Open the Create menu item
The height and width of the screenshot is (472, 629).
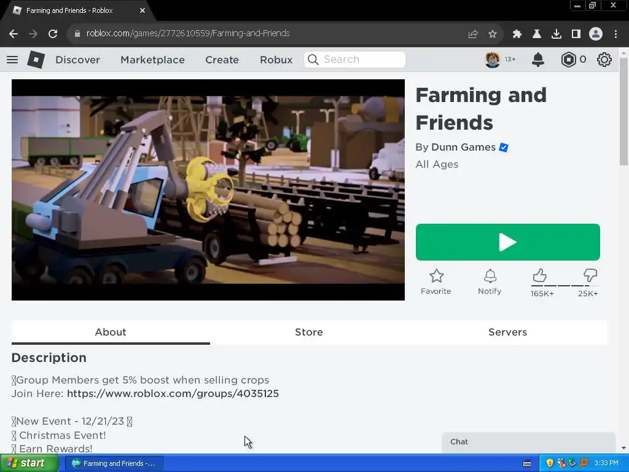pos(222,60)
